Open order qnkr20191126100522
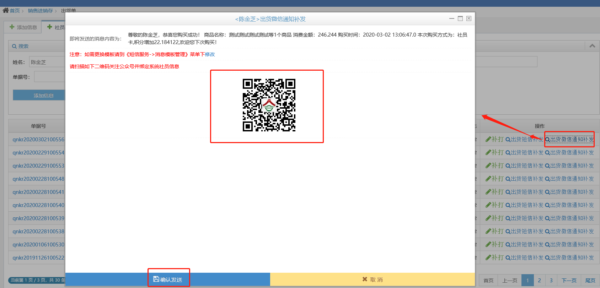Viewport: 600px width, 288px height. 38,258
